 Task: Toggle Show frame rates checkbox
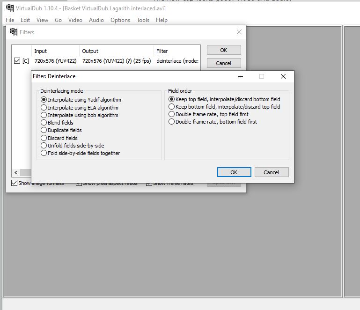[x=149, y=184]
